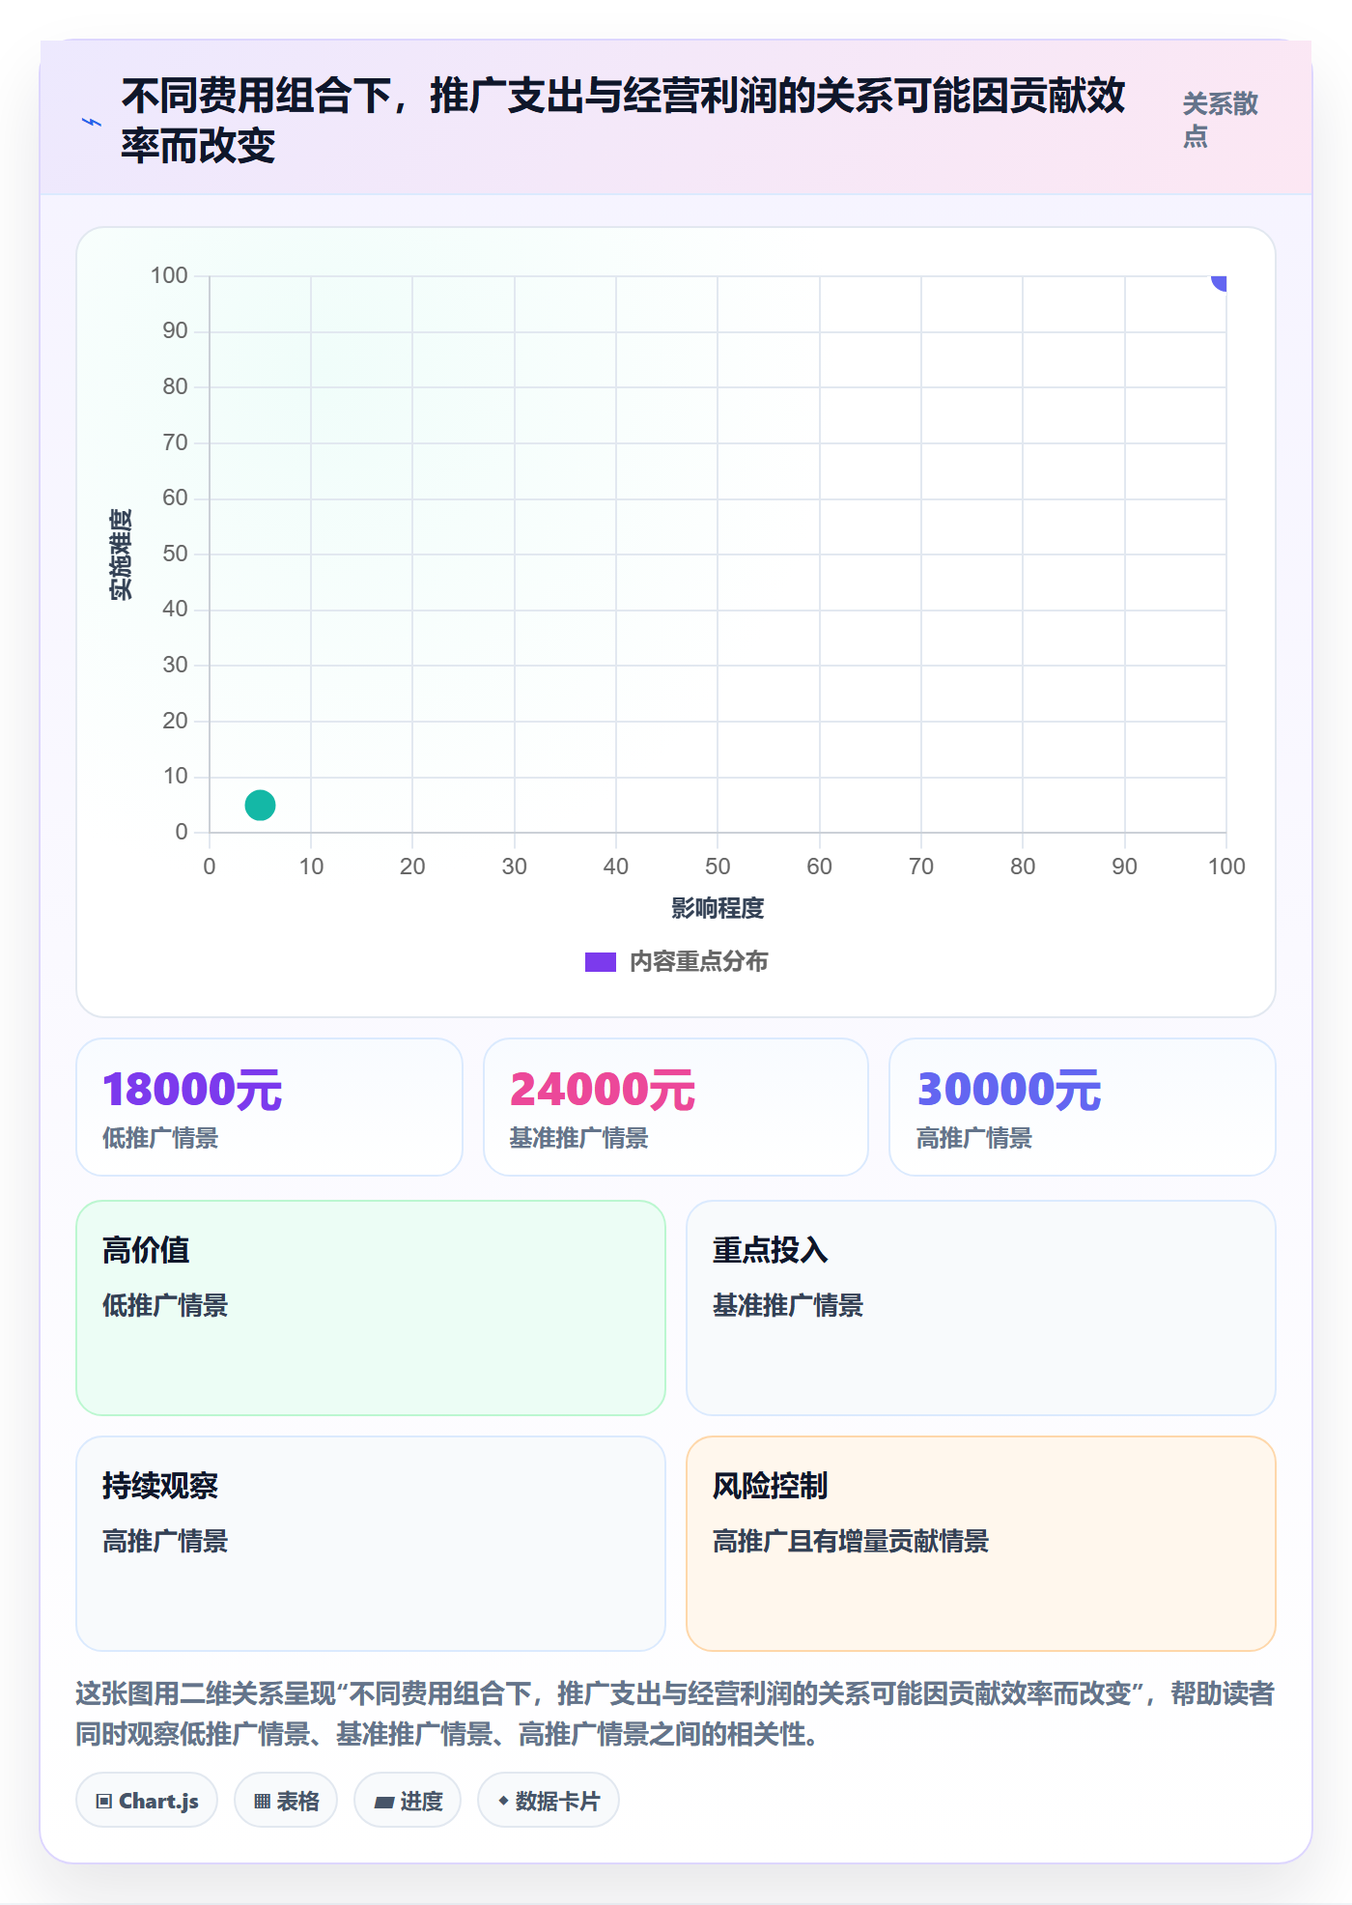Click the lightning bolt icon beside the title
Screen dimensions: 1352x1905
point(92,123)
